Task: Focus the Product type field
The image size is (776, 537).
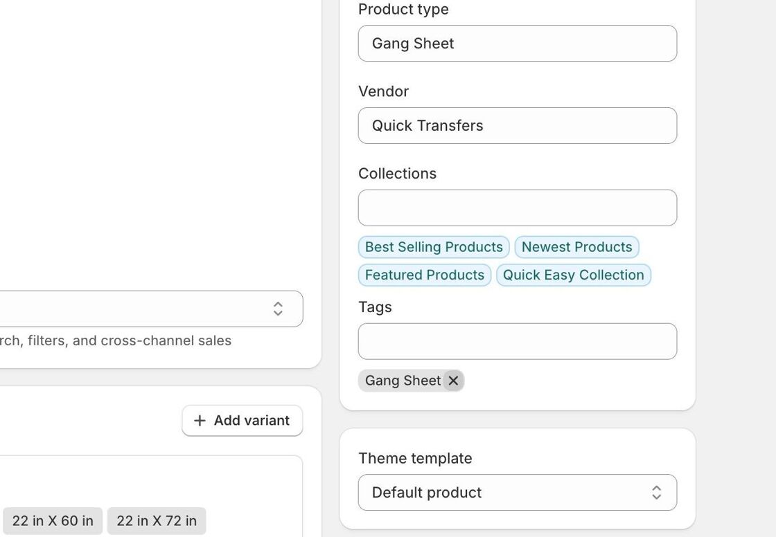Action: point(518,44)
